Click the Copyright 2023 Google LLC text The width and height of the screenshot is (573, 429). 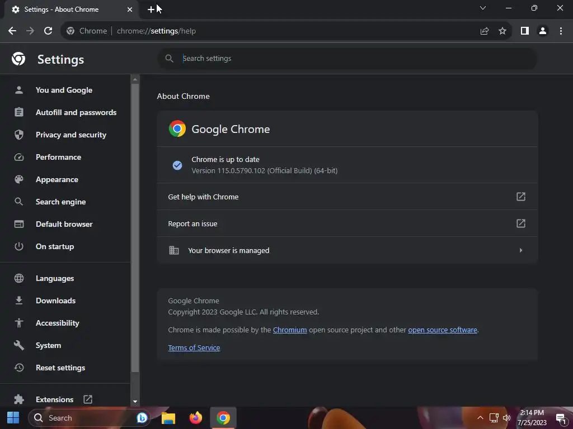[x=243, y=312]
